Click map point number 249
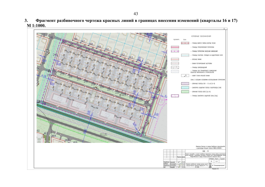265x187 pixels. pos(99,47)
